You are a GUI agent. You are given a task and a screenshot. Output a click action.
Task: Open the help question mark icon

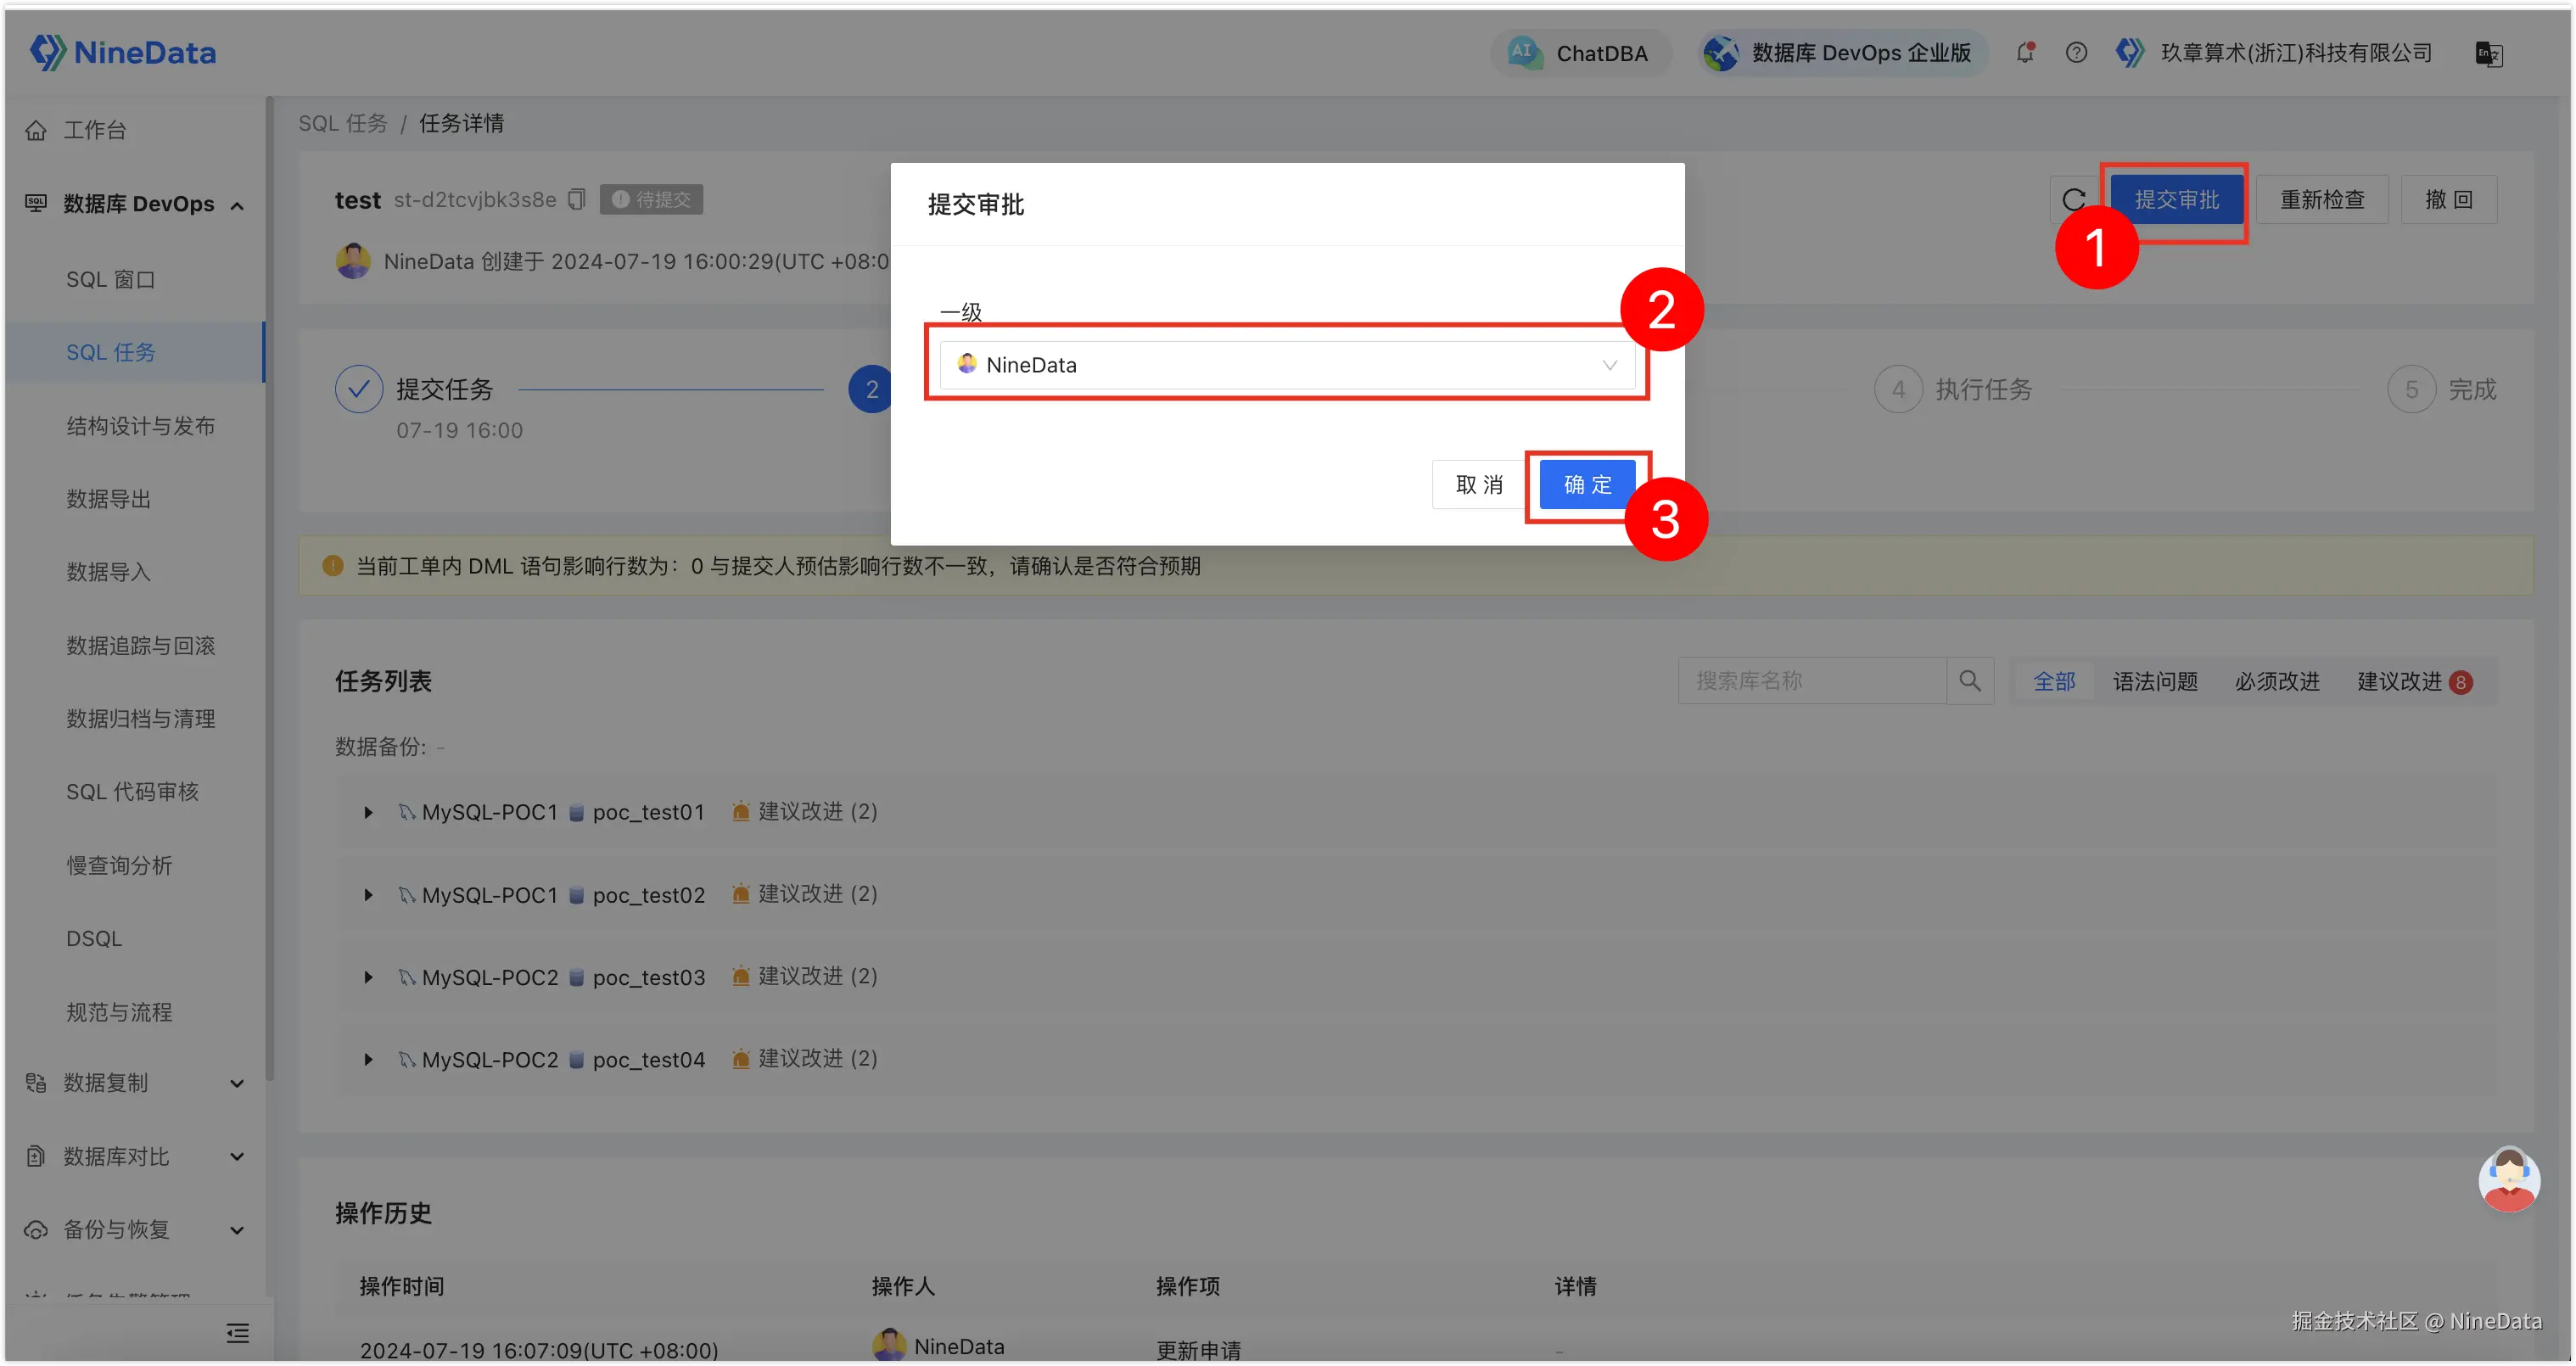2076,53
